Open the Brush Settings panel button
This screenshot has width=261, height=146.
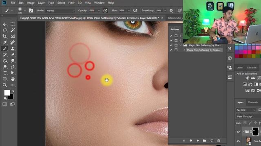tap(31, 11)
